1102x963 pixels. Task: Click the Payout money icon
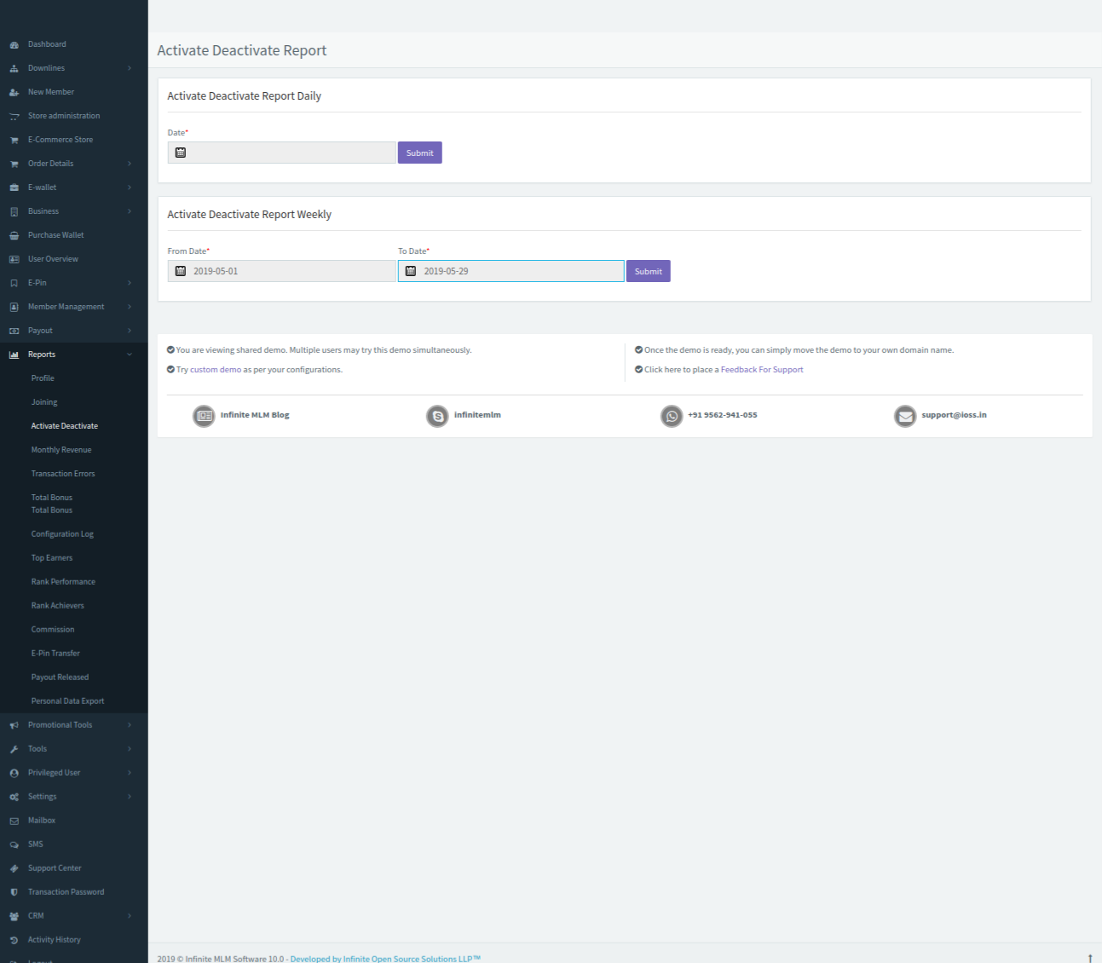[x=14, y=331]
